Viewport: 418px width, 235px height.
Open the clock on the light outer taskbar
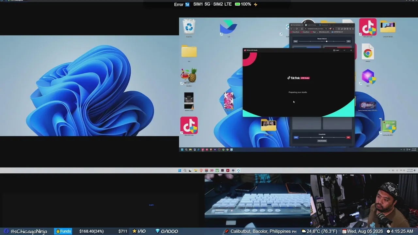point(410,170)
